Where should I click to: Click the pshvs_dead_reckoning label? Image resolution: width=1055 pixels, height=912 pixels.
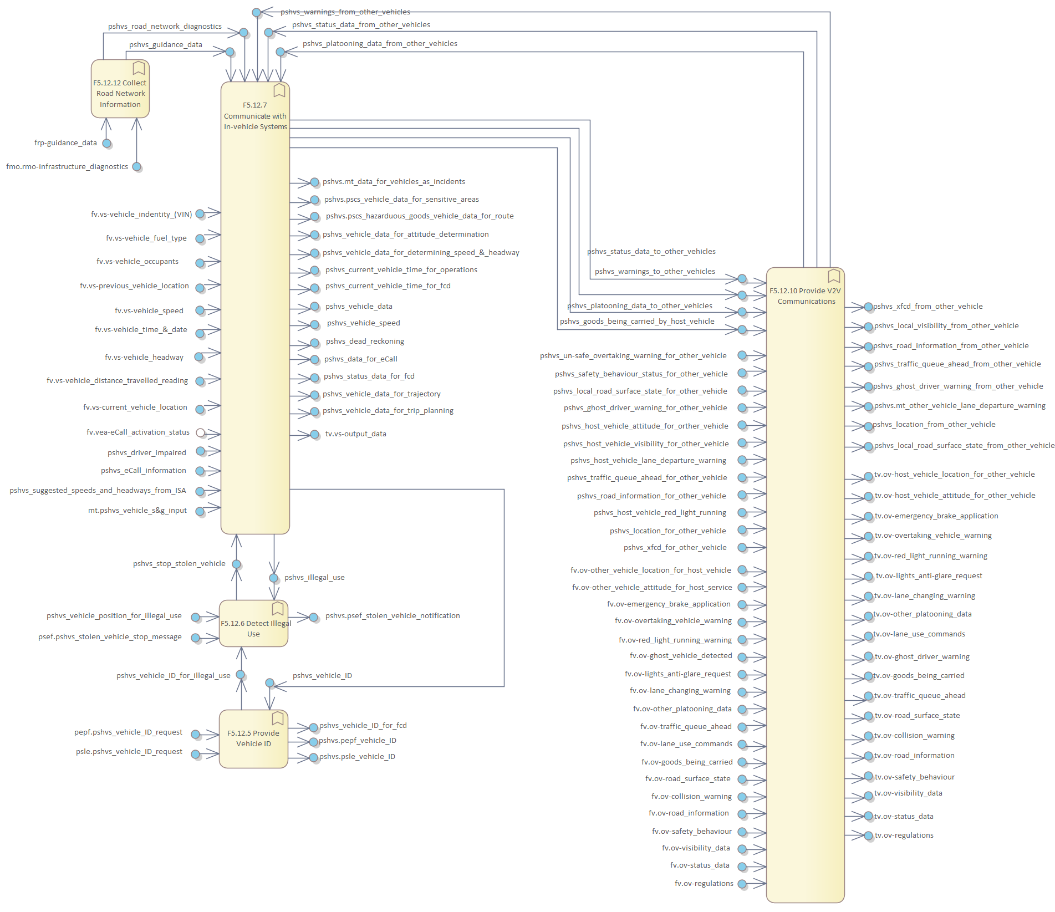tap(365, 342)
